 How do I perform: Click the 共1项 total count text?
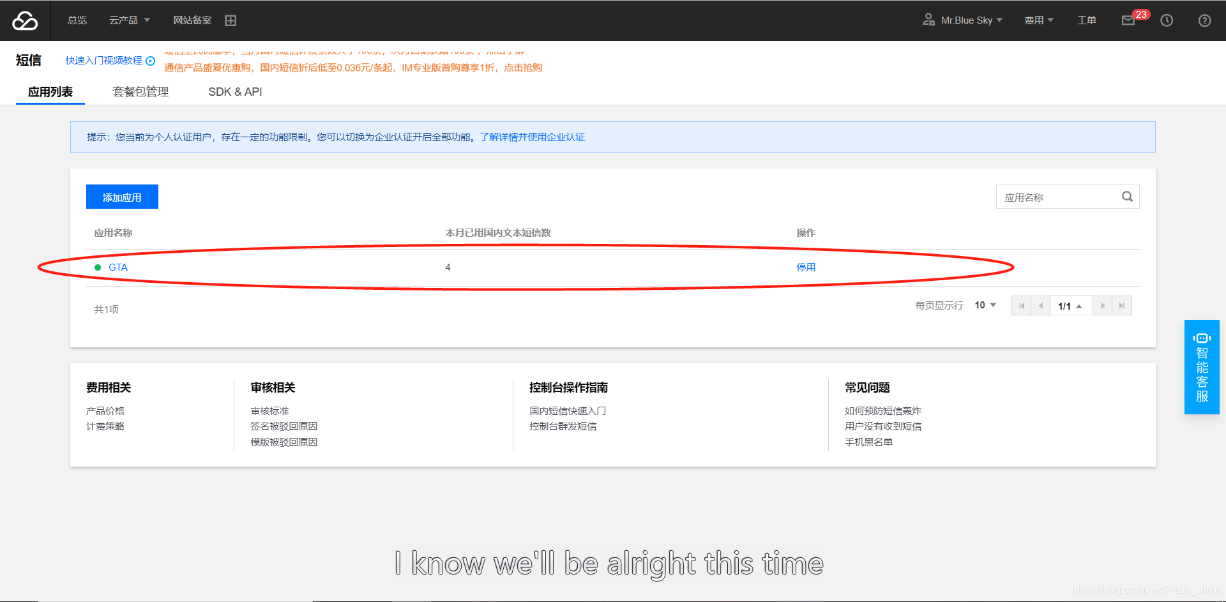106,310
